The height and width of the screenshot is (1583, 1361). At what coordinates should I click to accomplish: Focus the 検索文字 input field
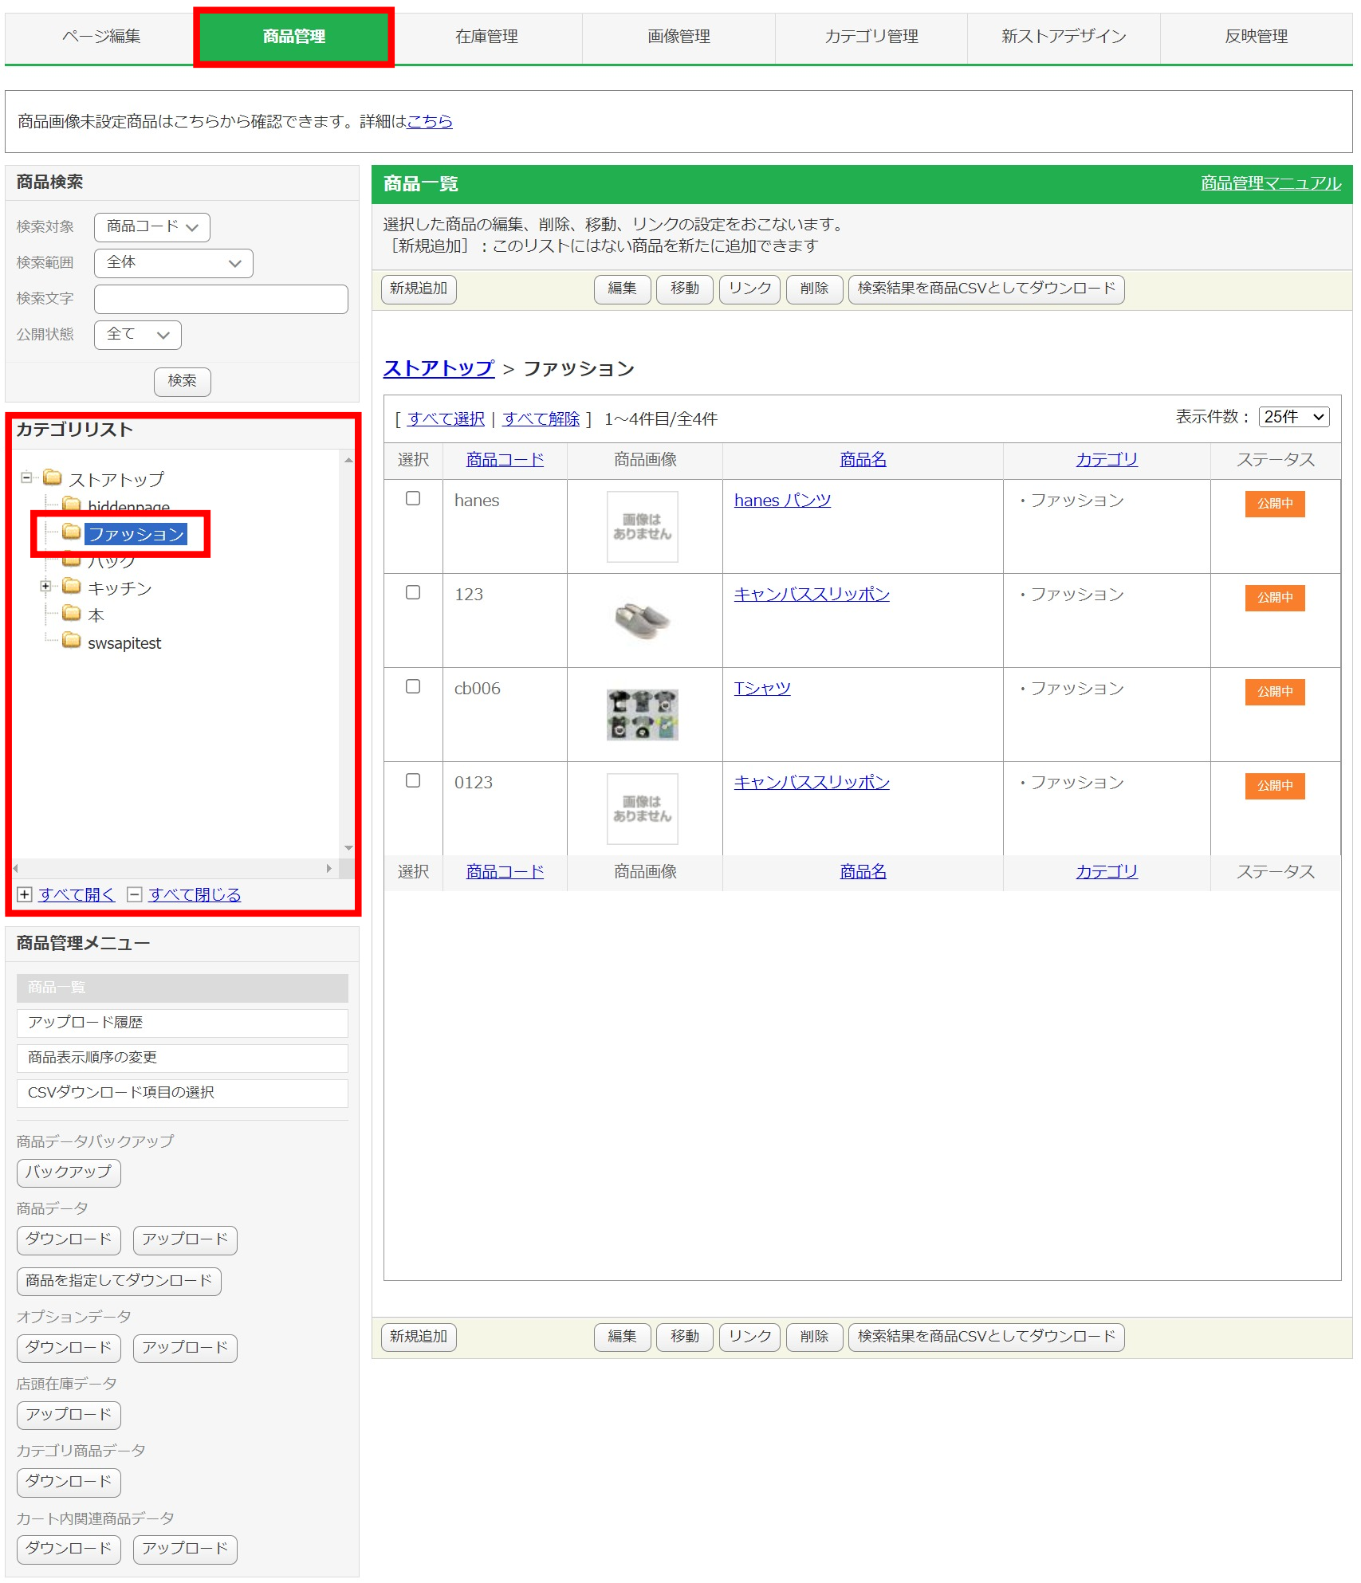tap(221, 299)
